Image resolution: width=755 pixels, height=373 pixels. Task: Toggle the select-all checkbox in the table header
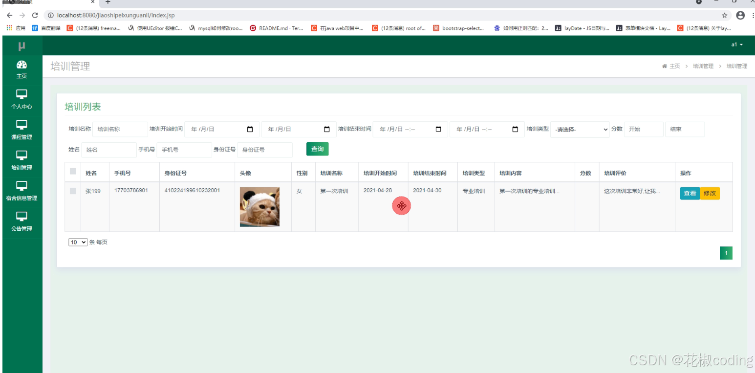coord(72,170)
